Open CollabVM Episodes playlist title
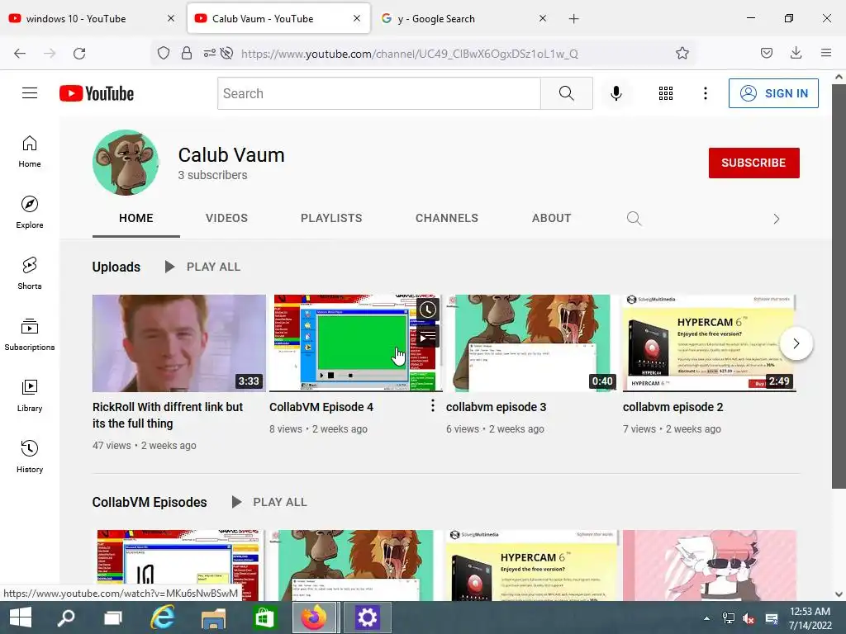The image size is (846, 634). click(x=150, y=502)
